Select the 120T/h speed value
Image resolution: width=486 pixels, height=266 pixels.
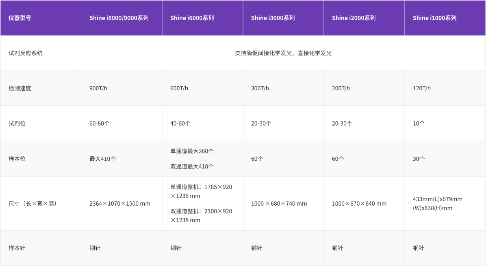(x=422, y=88)
